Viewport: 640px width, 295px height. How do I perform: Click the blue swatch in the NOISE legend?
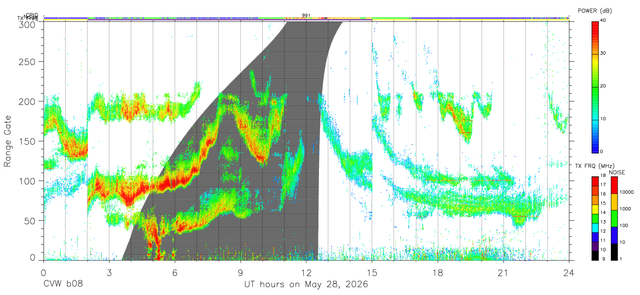tap(614, 235)
